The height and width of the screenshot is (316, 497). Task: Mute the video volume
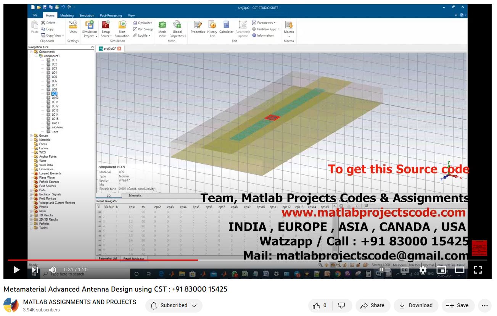point(53,270)
